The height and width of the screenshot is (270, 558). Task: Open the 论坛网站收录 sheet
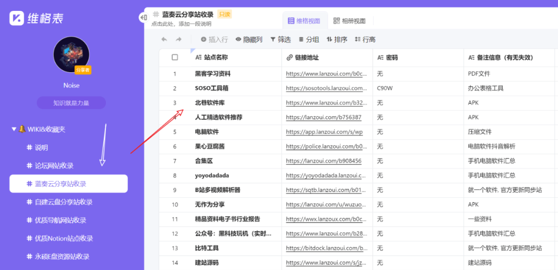(68, 165)
